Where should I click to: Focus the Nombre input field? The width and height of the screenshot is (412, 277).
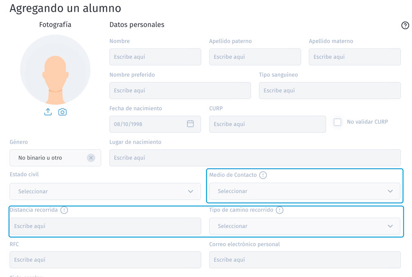pyautogui.click(x=155, y=57)
